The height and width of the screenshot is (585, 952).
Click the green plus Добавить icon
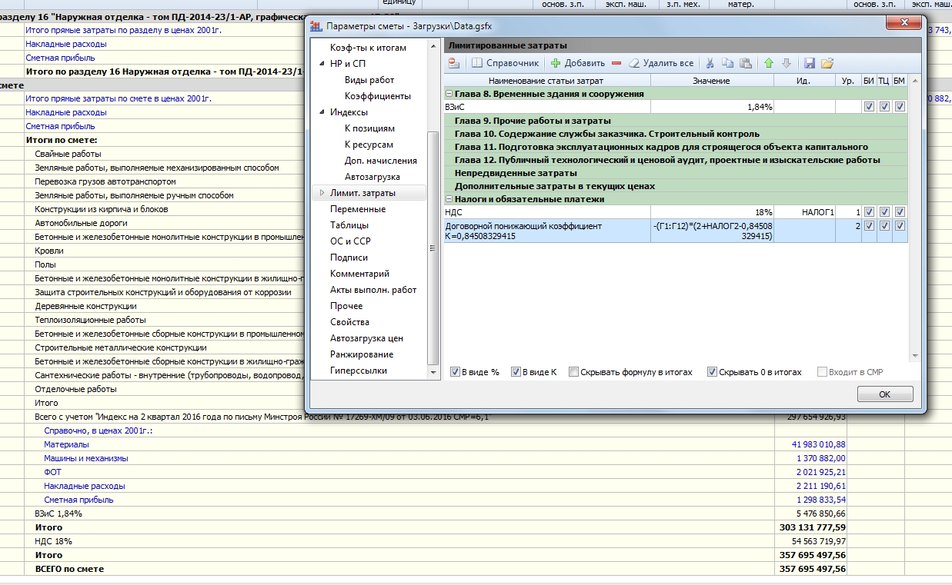tap(556, 64)
